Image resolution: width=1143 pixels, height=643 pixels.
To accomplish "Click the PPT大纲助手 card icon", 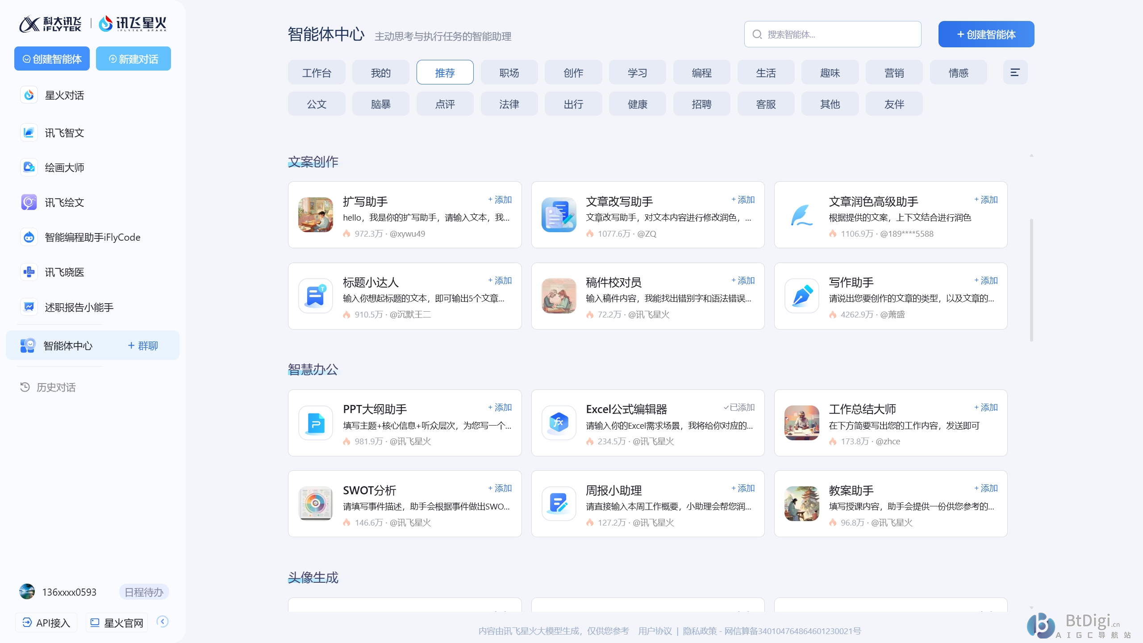I will coord(316,423).
